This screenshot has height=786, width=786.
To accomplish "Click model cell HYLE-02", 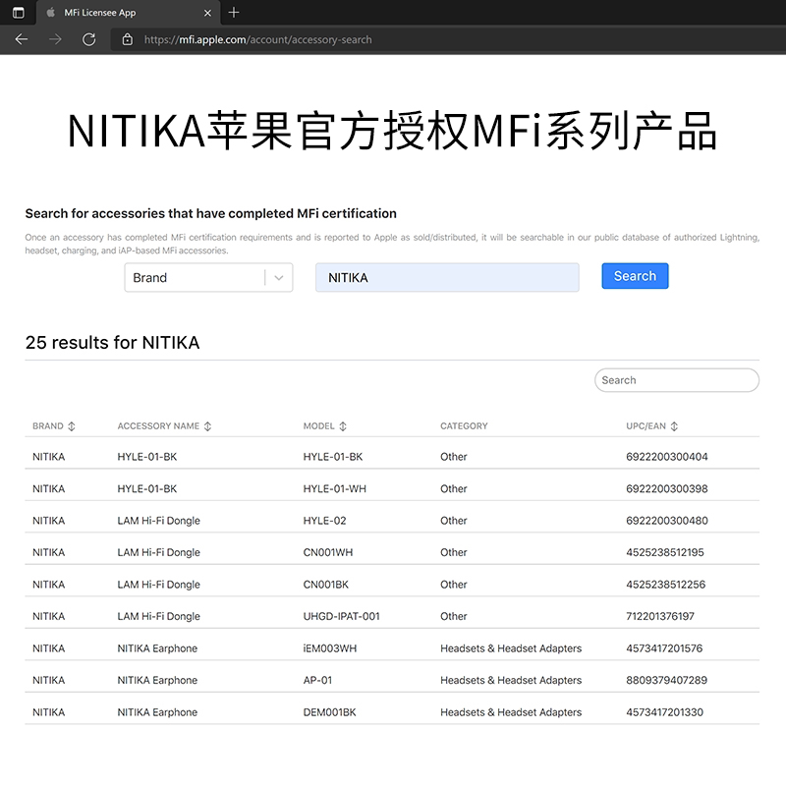I will [x=324, y=521].
